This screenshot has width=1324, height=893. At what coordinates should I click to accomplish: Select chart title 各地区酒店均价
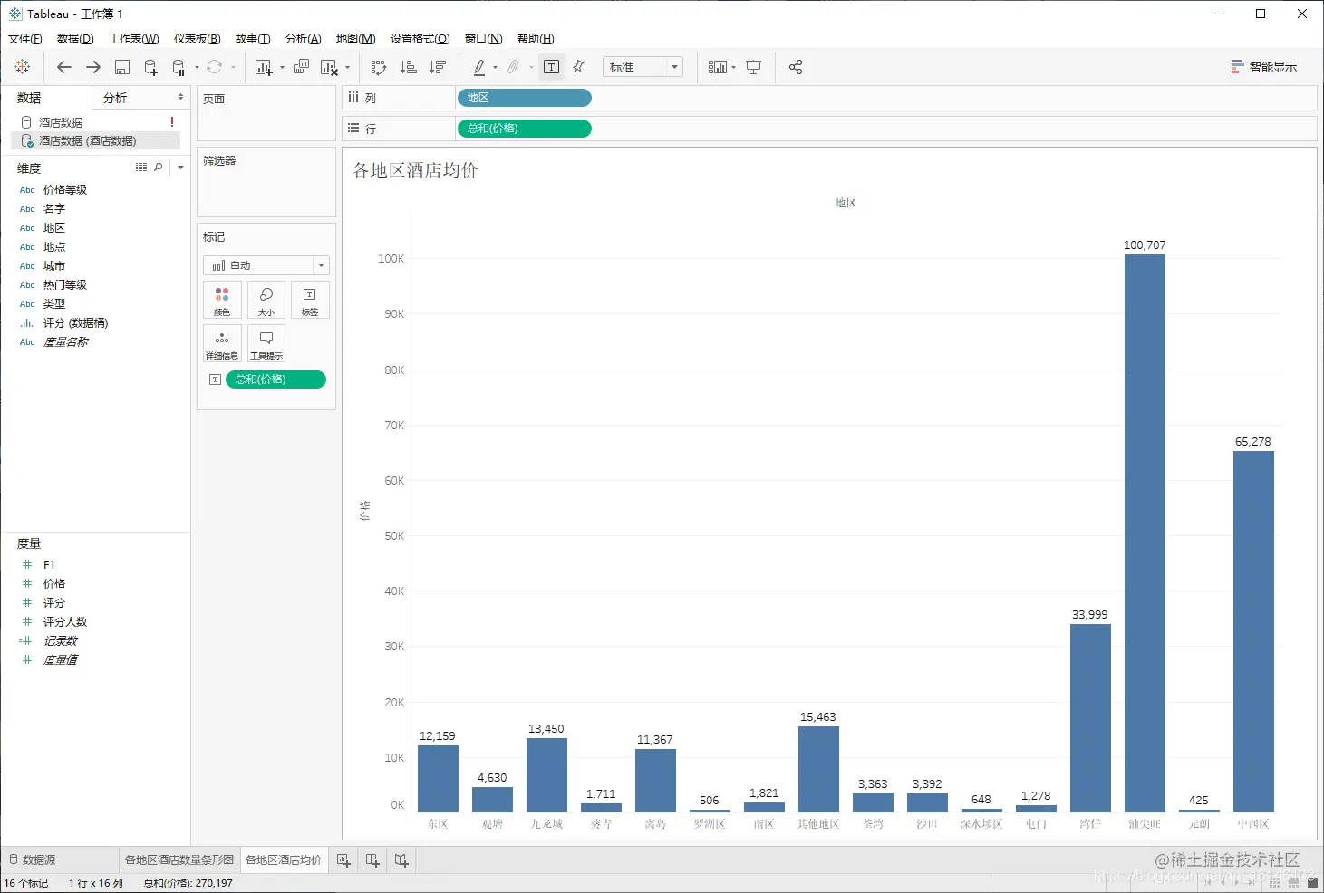point(415,170)
